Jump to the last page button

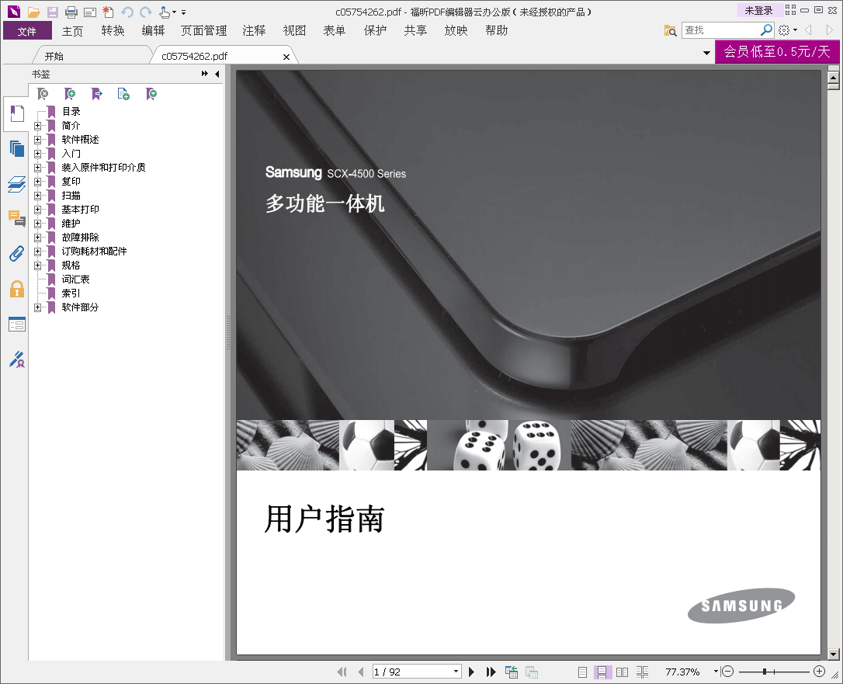point(491,672)
